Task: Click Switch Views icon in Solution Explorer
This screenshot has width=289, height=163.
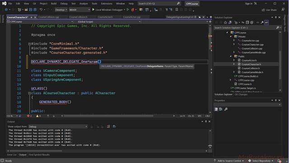Action: (230, 23)
